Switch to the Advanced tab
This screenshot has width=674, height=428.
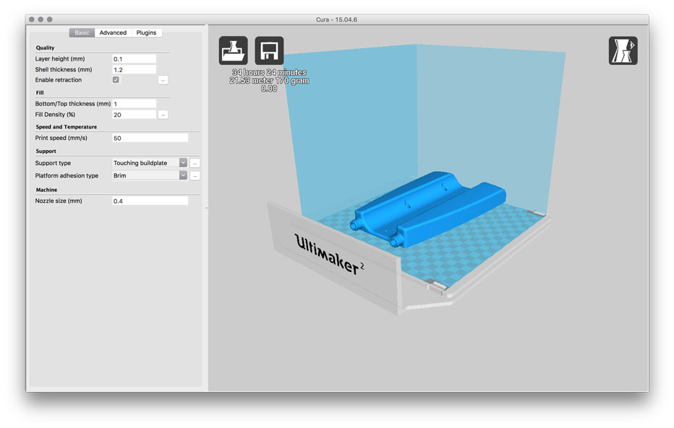pyautogui.click(x=113, y=32)
